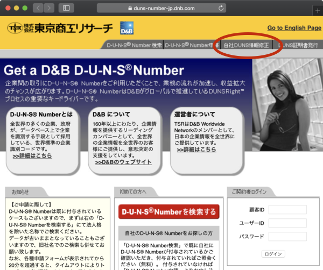Screen dimensions: 323x270
Task: Click the 【ご申請に際して】 notice text
Action: tap(30, 204)
